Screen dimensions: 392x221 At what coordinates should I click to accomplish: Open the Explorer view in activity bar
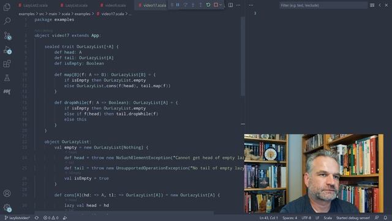7,7
